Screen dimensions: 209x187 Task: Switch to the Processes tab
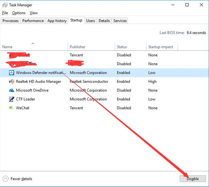pyautogui.click(x=11, y=21)
